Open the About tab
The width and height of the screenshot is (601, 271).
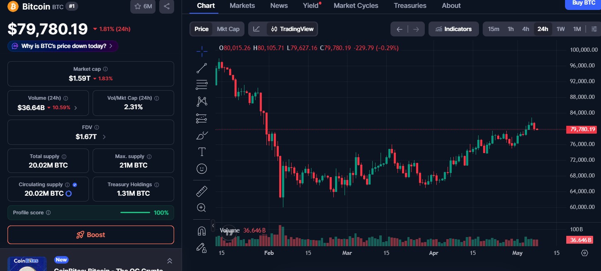[451, 6]
